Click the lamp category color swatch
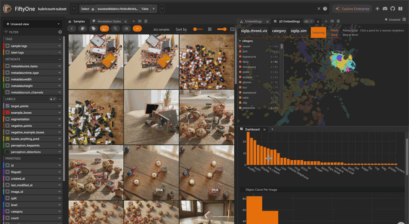Image resolution: width=409 pixels, height=224 pixels. point(240,62)
